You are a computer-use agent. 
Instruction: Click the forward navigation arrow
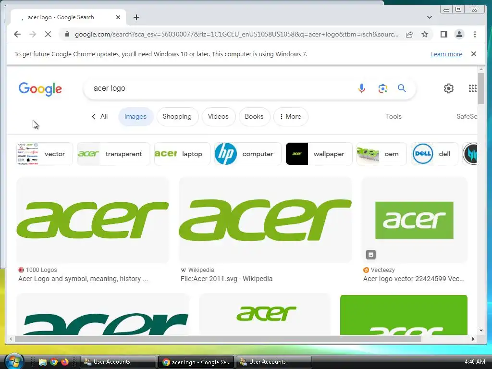click(x=33, y=34)
